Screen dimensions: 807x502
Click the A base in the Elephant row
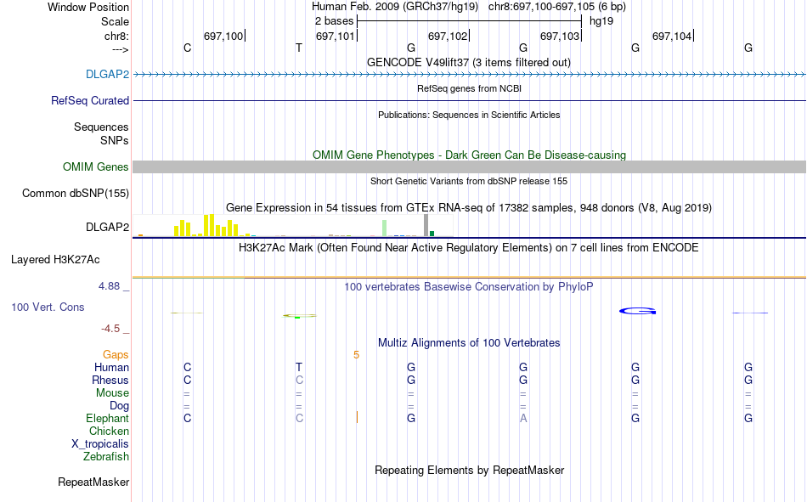coord(523,418)
